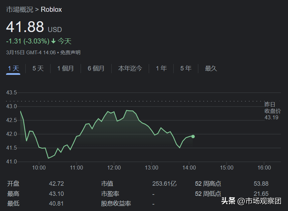Switch to the 5年 chart tab

point(186,68)
